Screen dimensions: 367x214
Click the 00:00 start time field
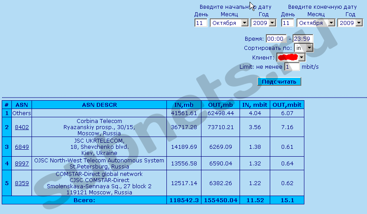pyautogui.click(x=276, y=39)
